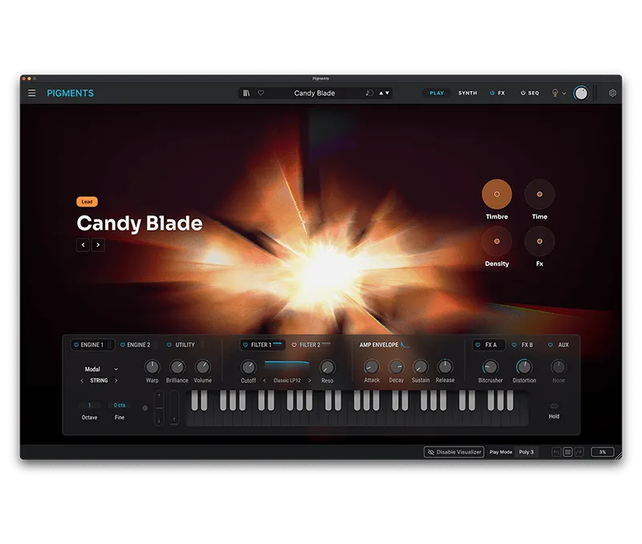
Task: Click the Time macro pad
Action: [539, 194]
